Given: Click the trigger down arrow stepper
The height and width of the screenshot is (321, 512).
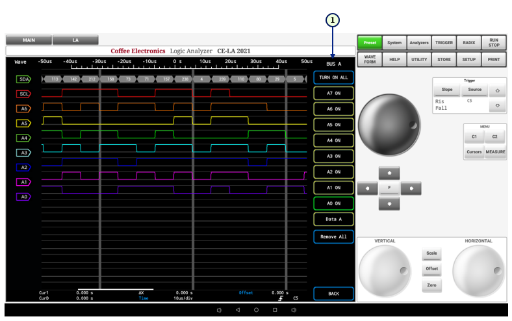Looking at the screenshot, I should [497, 105].
